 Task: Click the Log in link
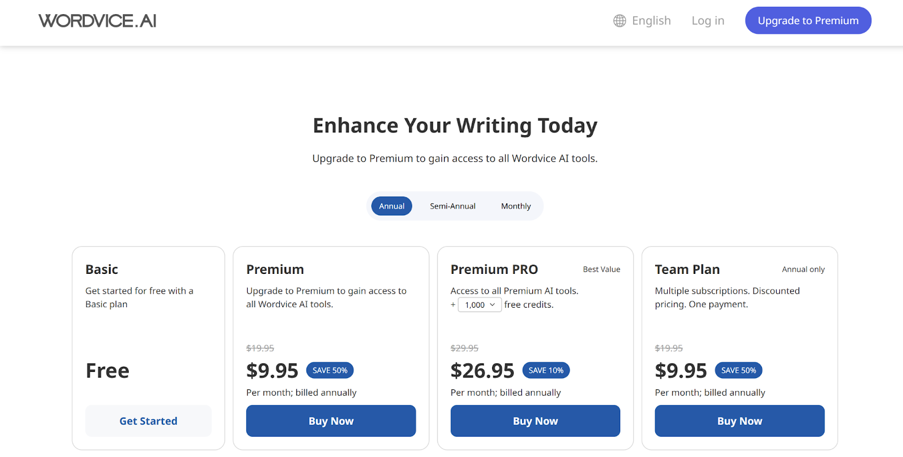708,20
